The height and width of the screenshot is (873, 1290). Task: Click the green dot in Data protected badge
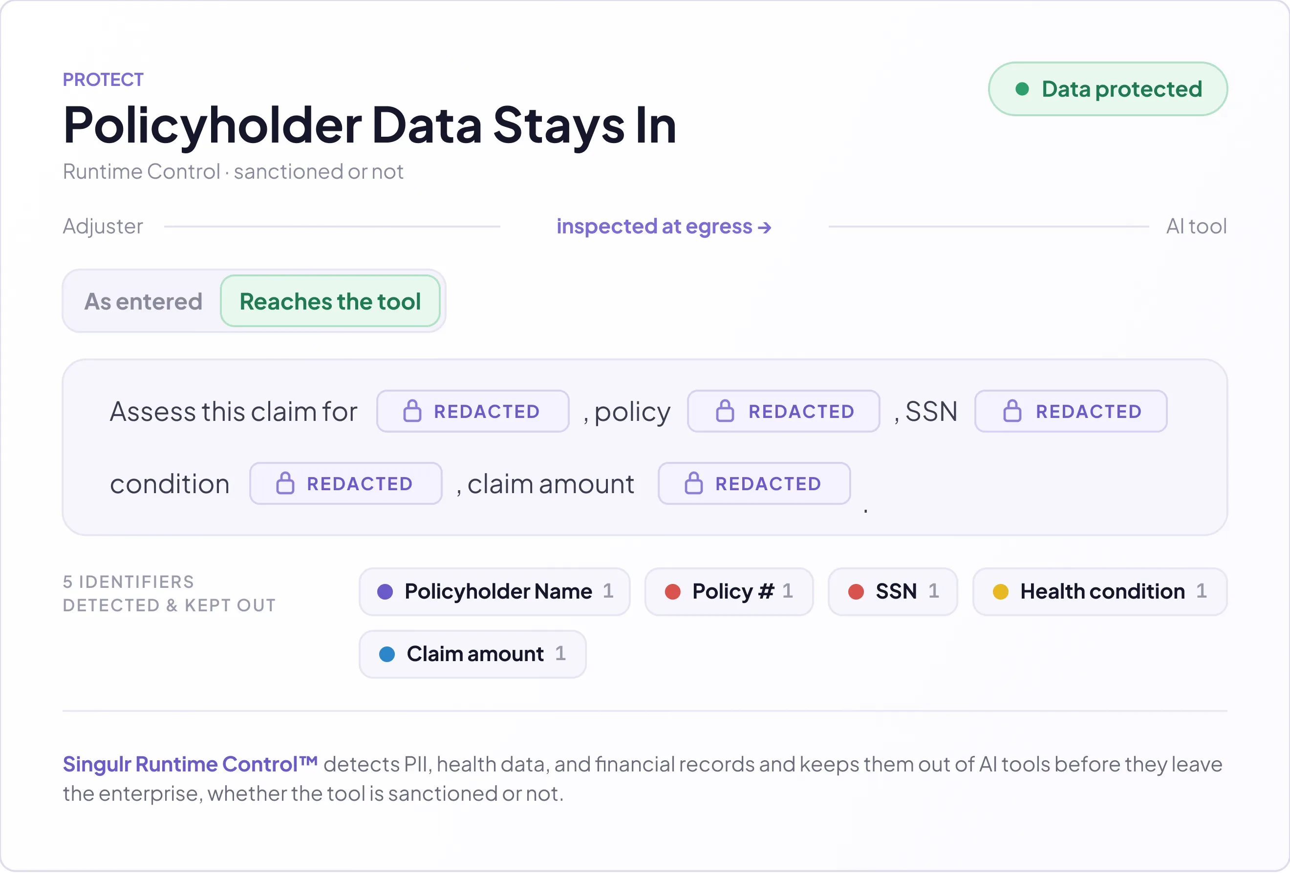(1022, 89)
